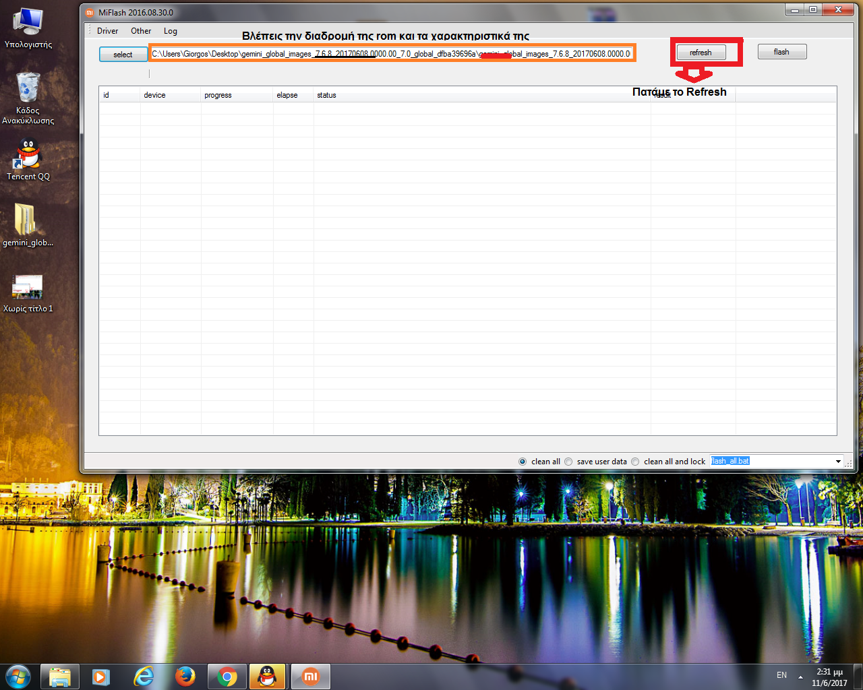Image resolution: width=863 pixels, height=690 pixels.
Task: Click the MiFlash taskbar button
Action: (x=310, y=677)
